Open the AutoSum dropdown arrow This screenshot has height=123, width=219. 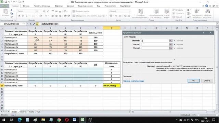pyautogui.click(x=191, y=10)
